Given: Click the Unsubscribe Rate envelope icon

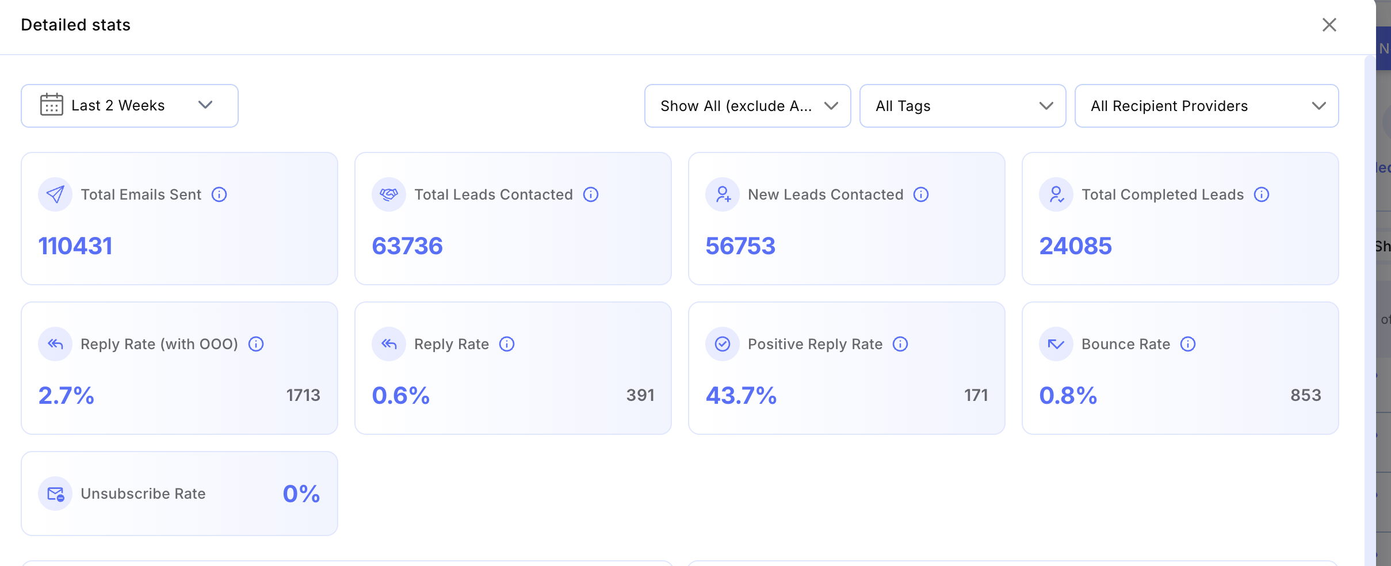Looking at the screenshot, I should pos(55,494).
